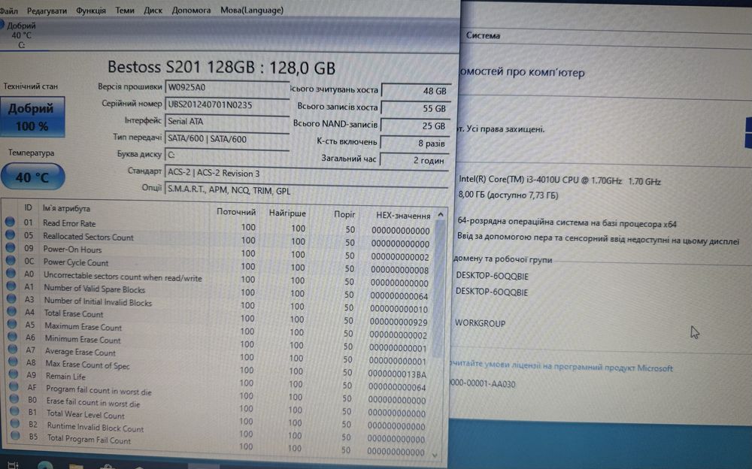Click the WORKGROUP text in System window
The width and height of the screenshot is (752, 469).
click(480, 323)
